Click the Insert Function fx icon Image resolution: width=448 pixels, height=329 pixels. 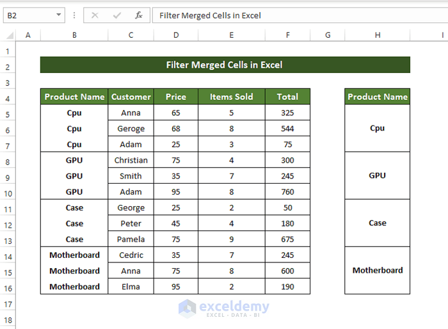[139, 15]
